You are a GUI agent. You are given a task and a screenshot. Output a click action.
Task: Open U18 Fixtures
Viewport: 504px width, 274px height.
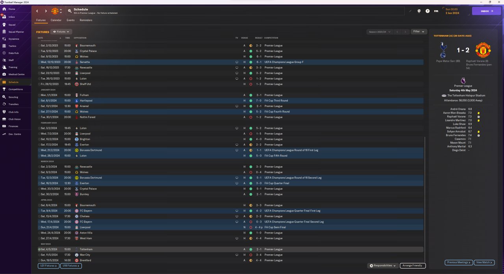pos(71,266)
